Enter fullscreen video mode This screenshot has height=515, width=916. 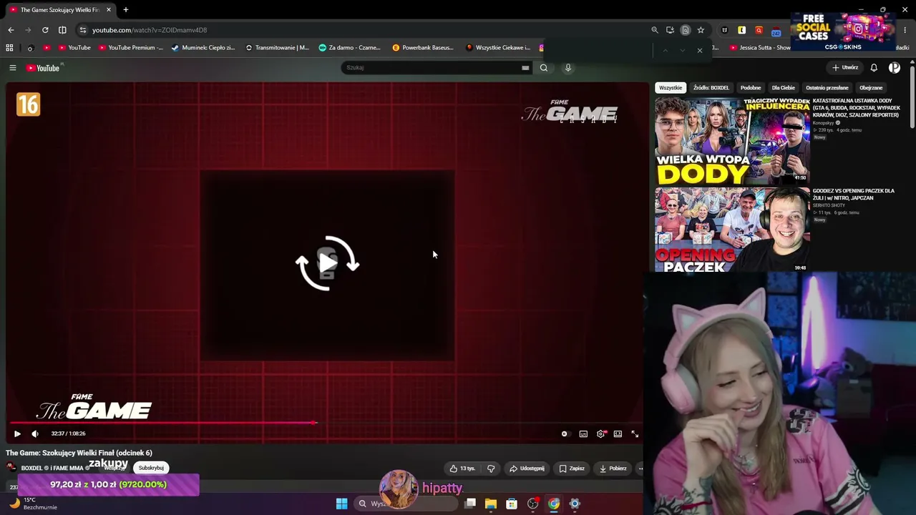click(635, 433)
